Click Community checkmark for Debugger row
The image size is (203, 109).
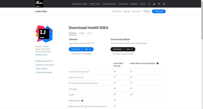pyautogui.click(x=131, y=88)
